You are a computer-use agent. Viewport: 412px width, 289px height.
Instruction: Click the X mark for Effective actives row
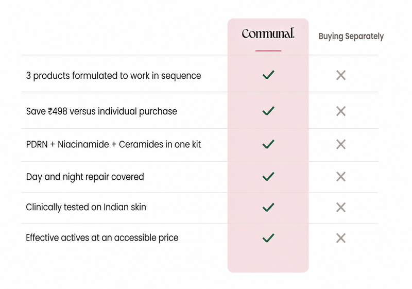pos(341,239)
